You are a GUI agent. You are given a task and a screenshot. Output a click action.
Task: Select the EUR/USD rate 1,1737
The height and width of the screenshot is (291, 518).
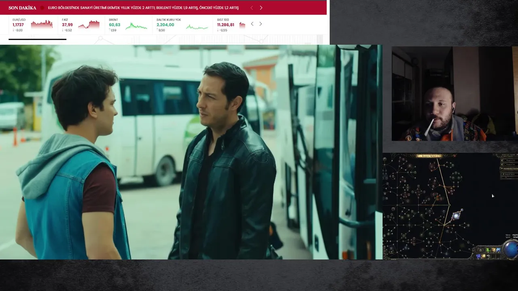coord(18,25)
